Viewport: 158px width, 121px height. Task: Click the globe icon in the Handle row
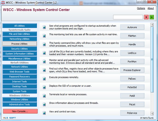click(44, 44)
